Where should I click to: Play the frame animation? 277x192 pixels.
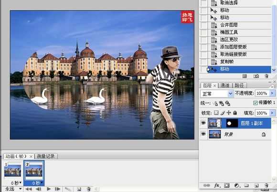pos(49,189)
